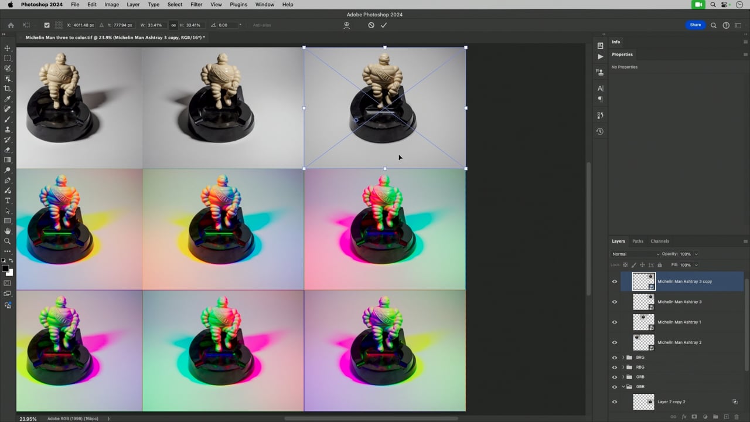The width and height of the screenshot is (750, 422).
Task: Open the Layers panel options menu
Action: (x=745, y=241)
